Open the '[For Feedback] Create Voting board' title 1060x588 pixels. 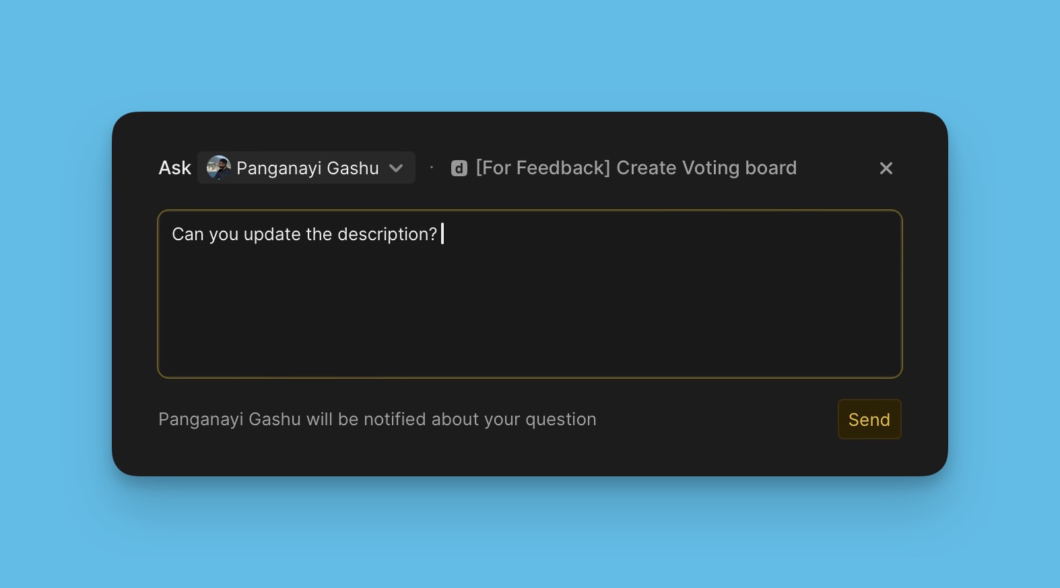click(636, 168)
